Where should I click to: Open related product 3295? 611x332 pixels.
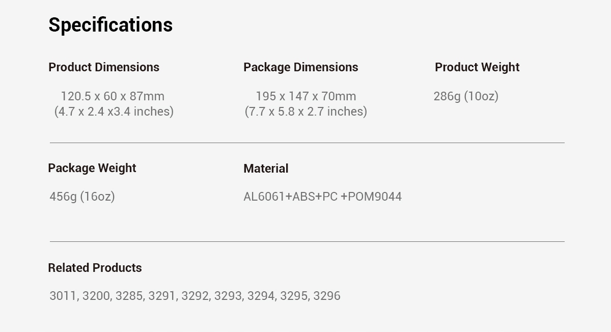pyautogui.click(x=293, y=296)
